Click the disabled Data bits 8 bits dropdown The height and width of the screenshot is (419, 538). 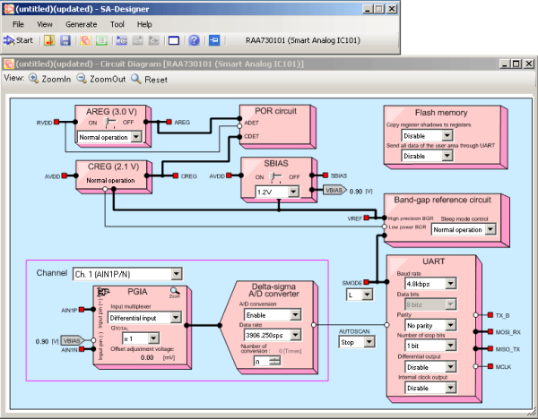click(430, 304)
